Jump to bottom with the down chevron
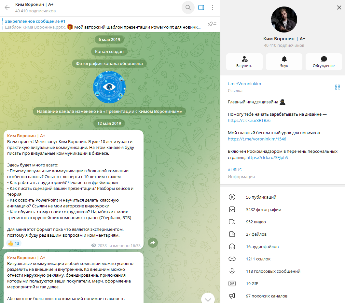This screenshot has width=345, height=303. pos(208,299)
